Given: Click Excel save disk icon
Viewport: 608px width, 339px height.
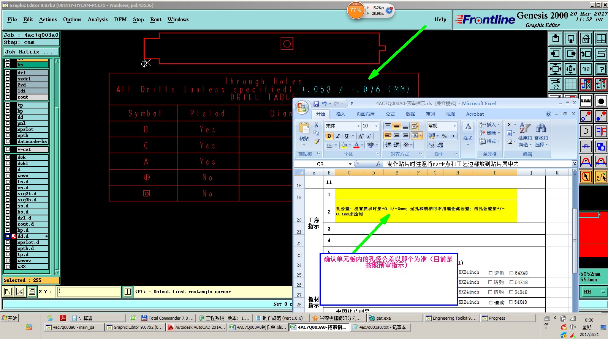Looking at the screenshot, I should (316, 104).
